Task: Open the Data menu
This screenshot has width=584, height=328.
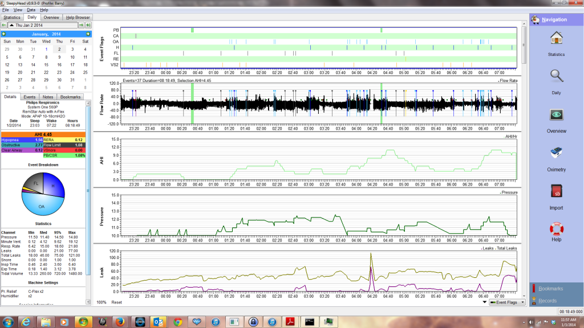Action: point(31,10)
